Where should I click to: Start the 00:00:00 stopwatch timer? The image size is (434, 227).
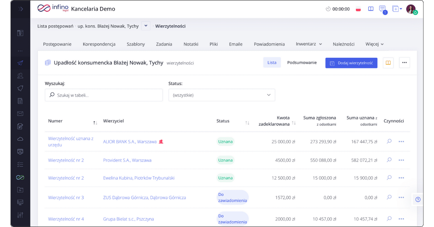(x=338, y=9)
